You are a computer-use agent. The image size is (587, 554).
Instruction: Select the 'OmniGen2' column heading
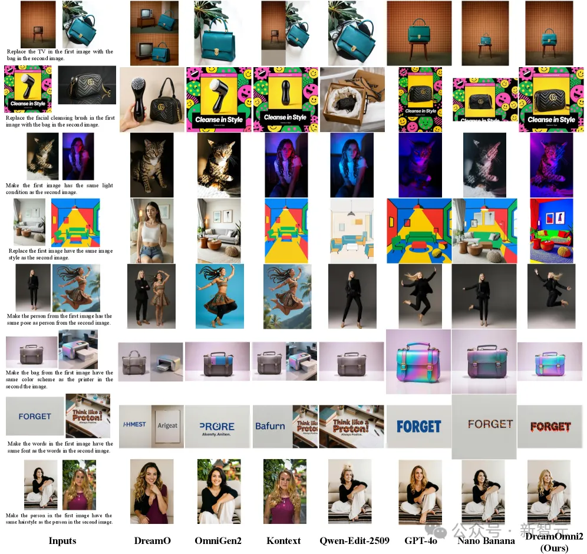pos(217,540)
